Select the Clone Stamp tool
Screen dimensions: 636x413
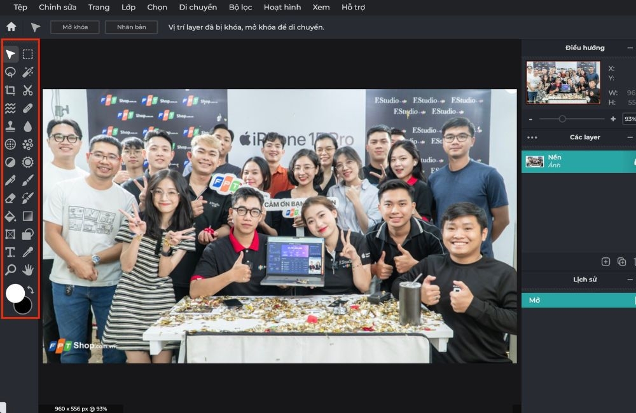coord(11,126)
